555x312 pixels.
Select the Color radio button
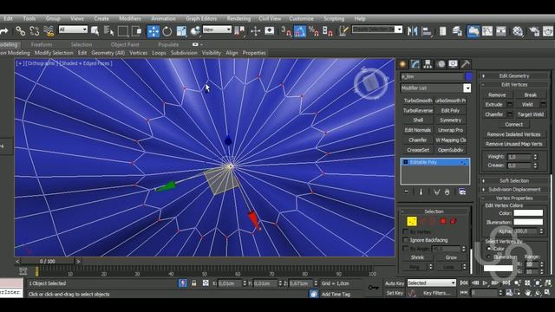pyautogui.click(x=489, y=249)
